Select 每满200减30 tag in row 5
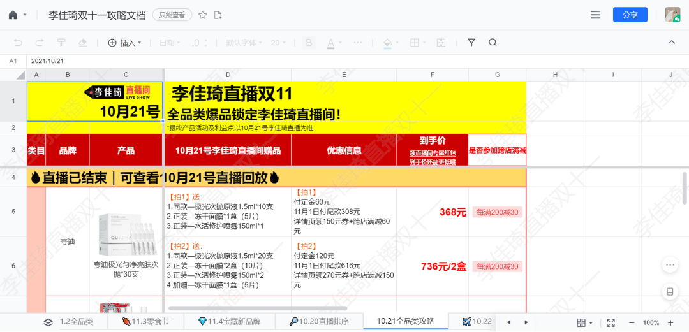 (497, 212)
